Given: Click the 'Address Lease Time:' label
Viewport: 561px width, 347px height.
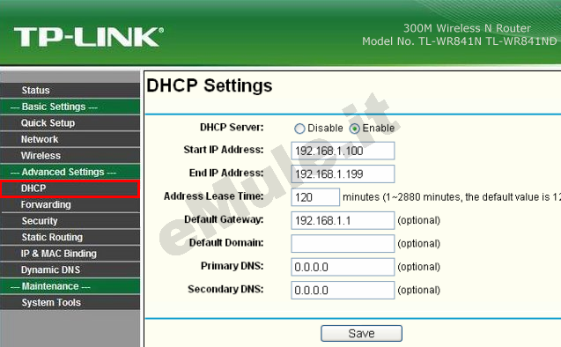Looking at the screenshot, I should 214,196.
